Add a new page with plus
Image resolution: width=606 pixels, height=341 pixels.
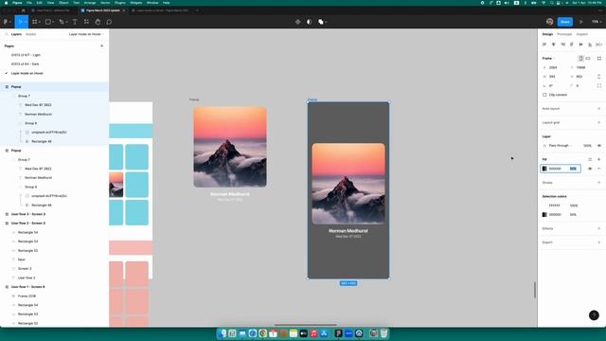coord(101,46)
